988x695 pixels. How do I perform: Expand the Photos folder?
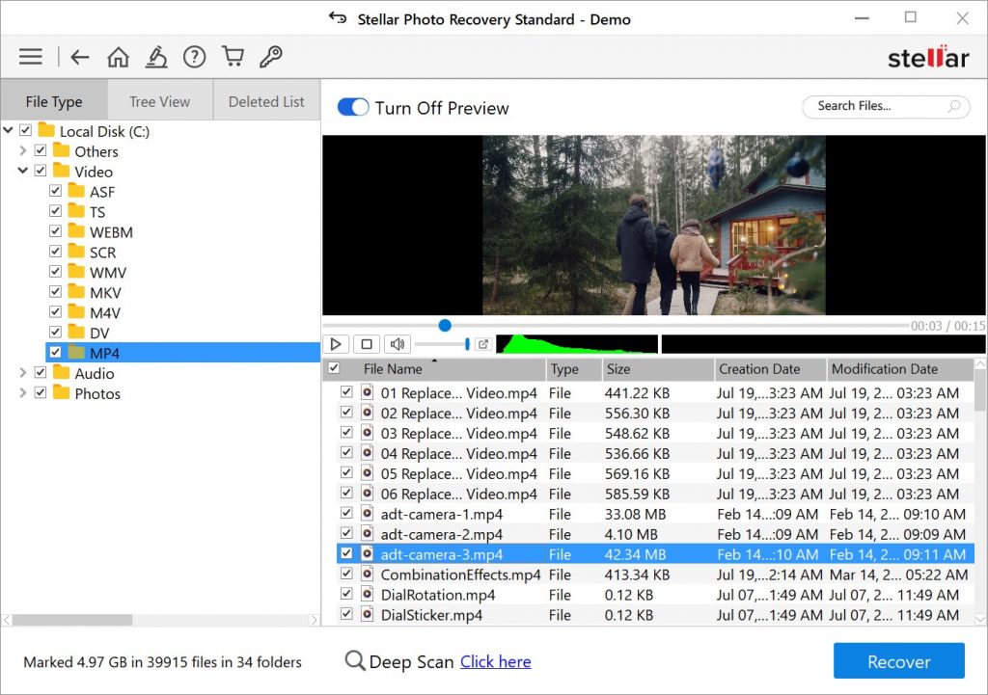(x=23, y=393)
